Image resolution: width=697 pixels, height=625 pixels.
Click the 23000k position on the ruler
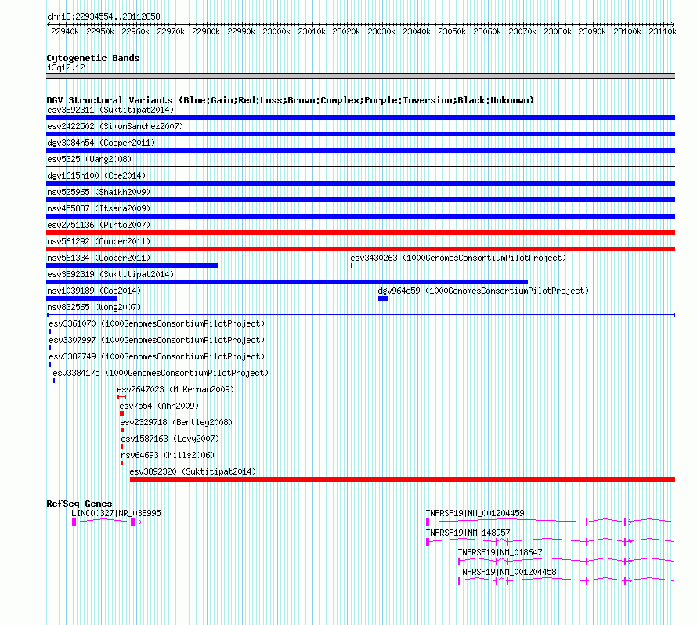click(276, 31)
